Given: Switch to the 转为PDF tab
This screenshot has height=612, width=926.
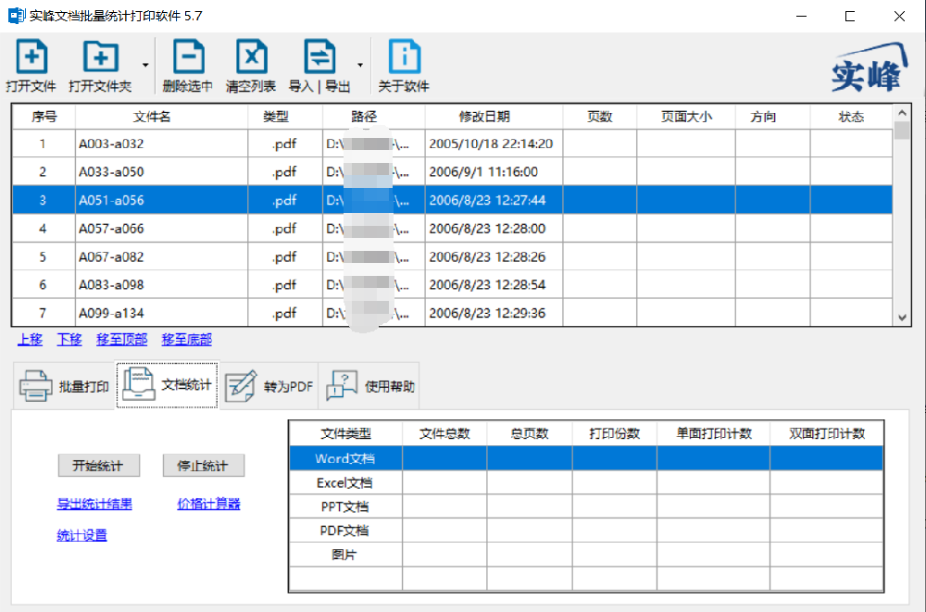Looking at the screenshot, I should pyautogui.click(x=269, y=386).
